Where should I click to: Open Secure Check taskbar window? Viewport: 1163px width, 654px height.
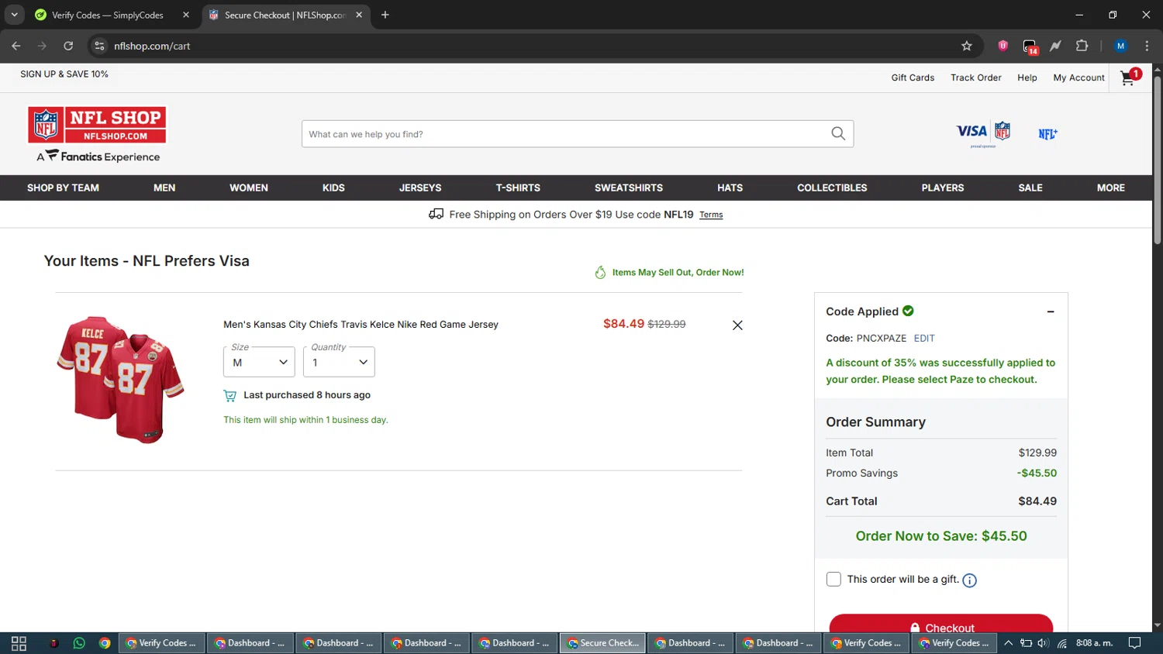click(x=602, y=643)
